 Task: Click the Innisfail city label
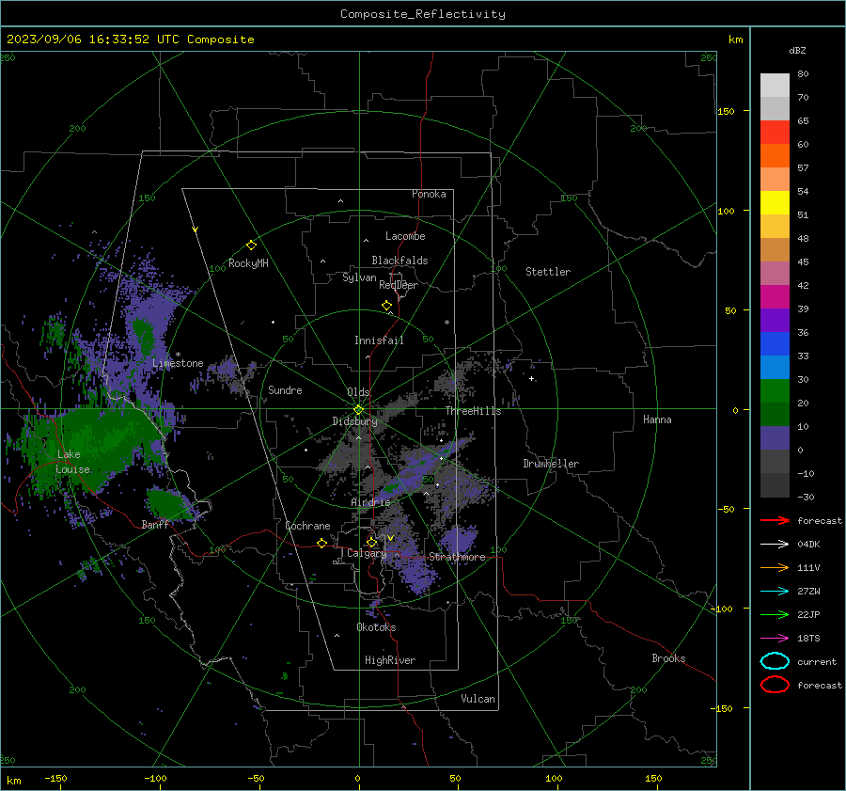point(379,340)
